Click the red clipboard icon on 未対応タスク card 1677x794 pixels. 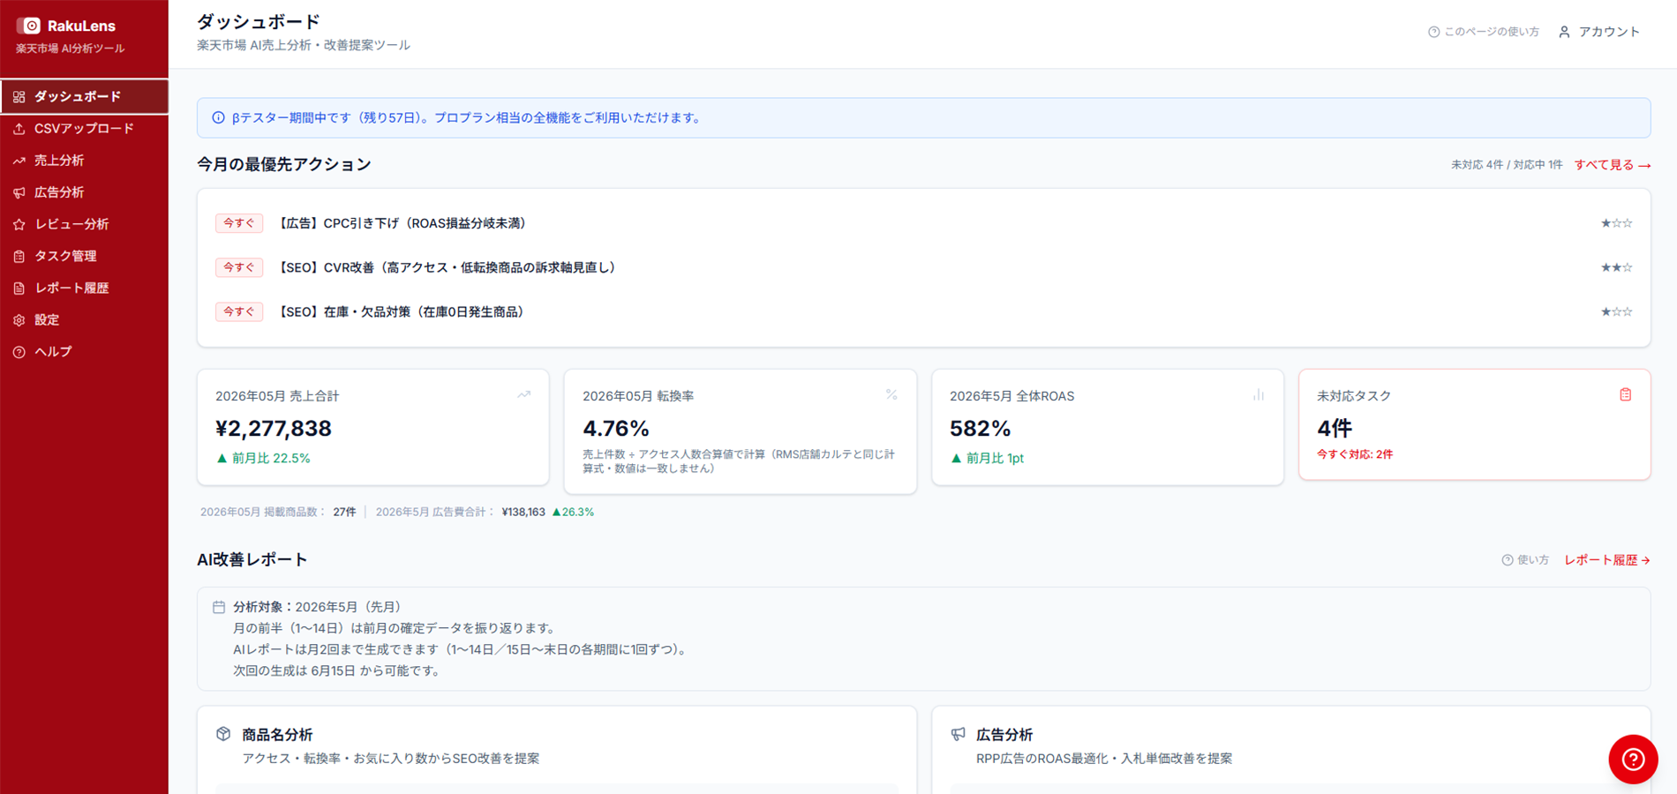tap(1626, 394)
